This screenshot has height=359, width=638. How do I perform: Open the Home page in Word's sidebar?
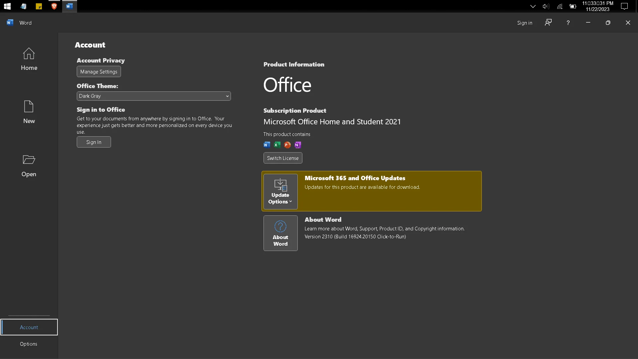[x=29, y=59]
